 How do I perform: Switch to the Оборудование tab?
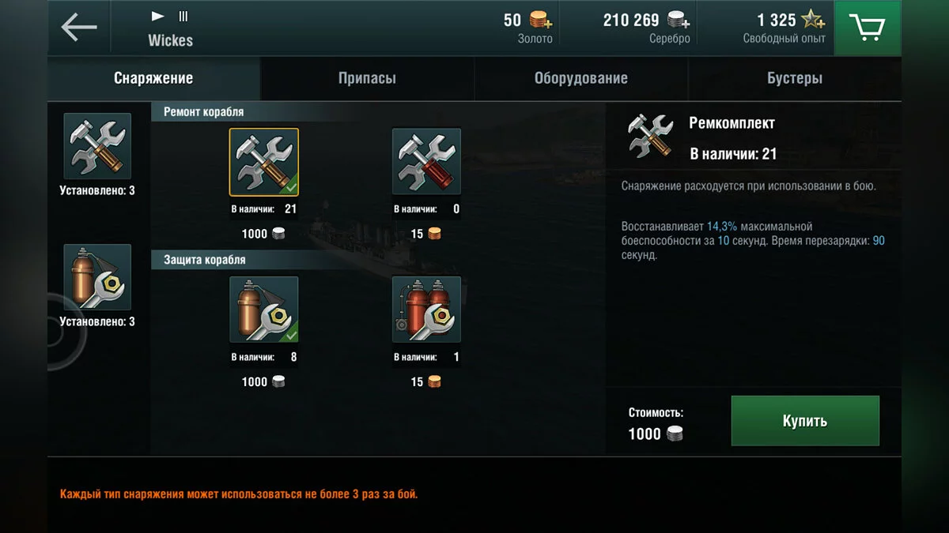[x=581, y=78]
